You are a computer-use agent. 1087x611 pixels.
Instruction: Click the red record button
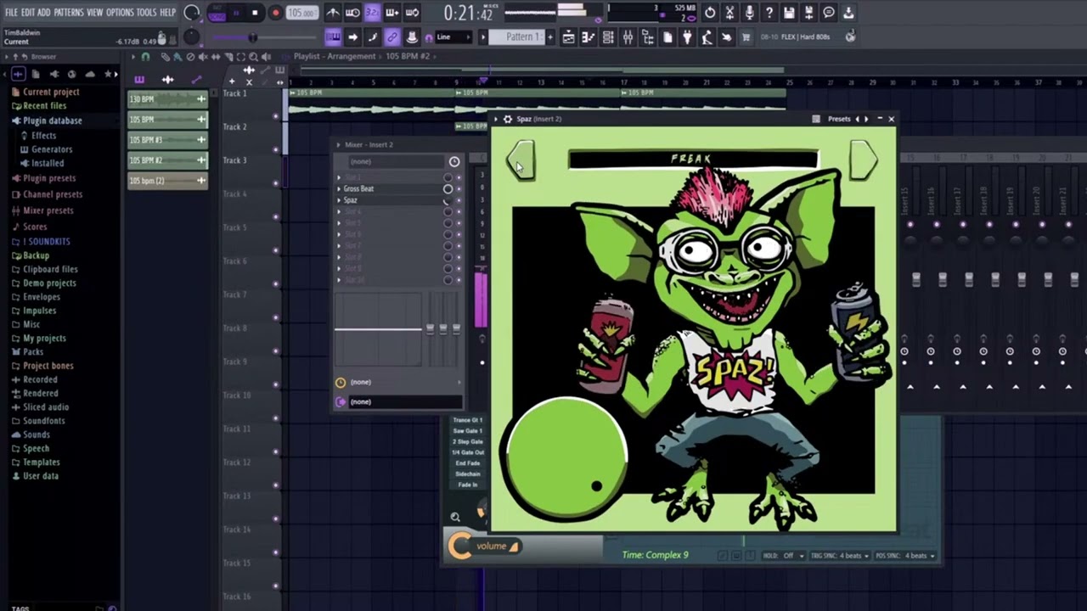click(275, 13)
